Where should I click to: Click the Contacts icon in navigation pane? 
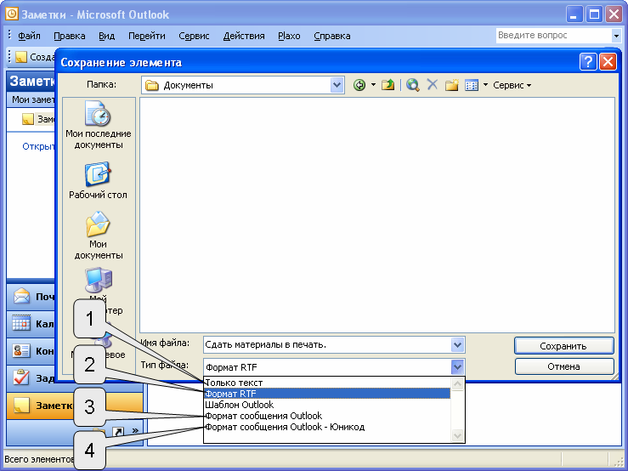[21, 351]
